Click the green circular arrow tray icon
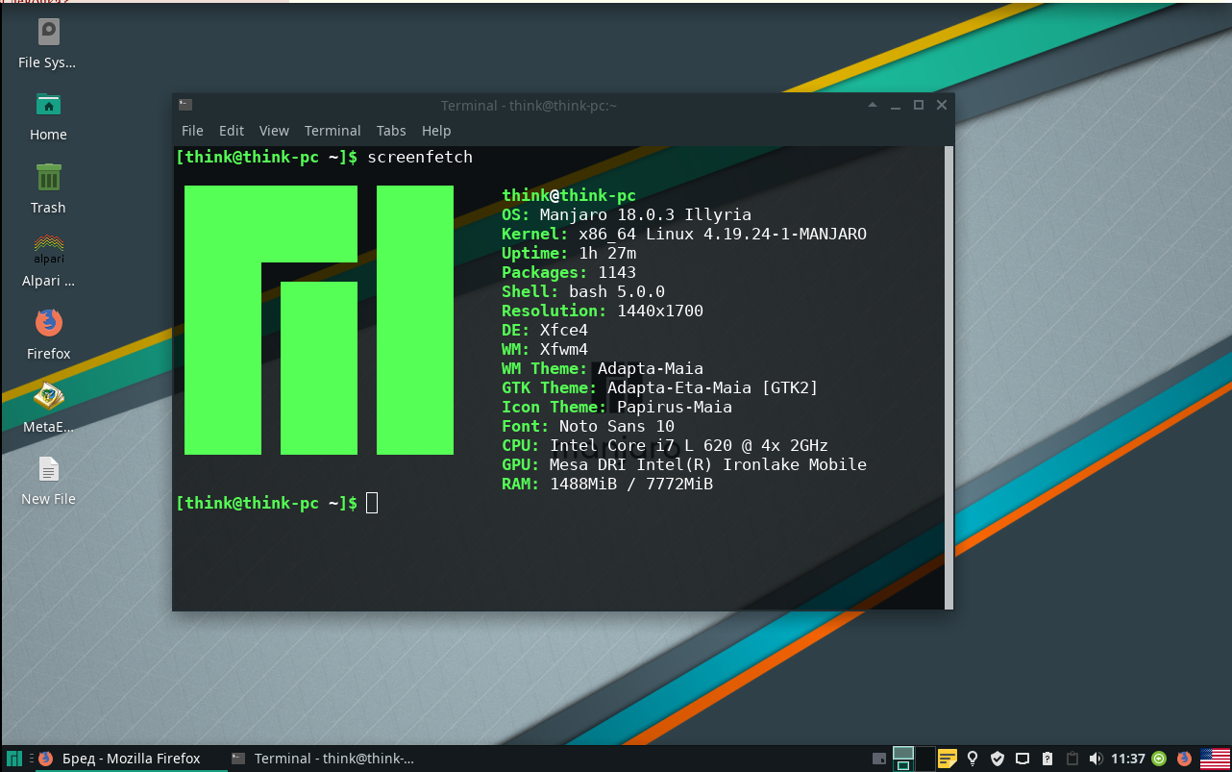The height and width of the screenshot is (772, 1232). coord(1159,759)
